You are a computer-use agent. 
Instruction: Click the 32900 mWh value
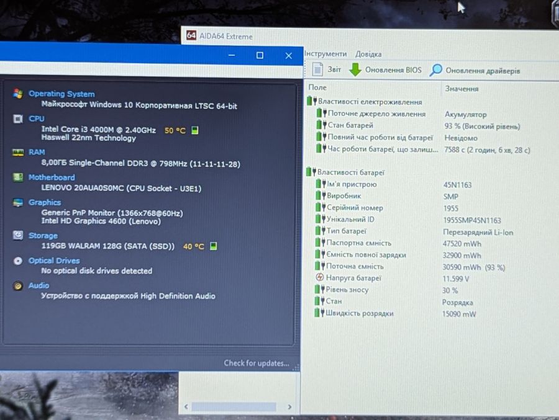(x=461, y=256)
